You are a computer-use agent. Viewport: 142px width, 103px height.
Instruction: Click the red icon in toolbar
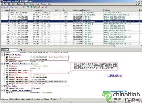click(42, 7)
